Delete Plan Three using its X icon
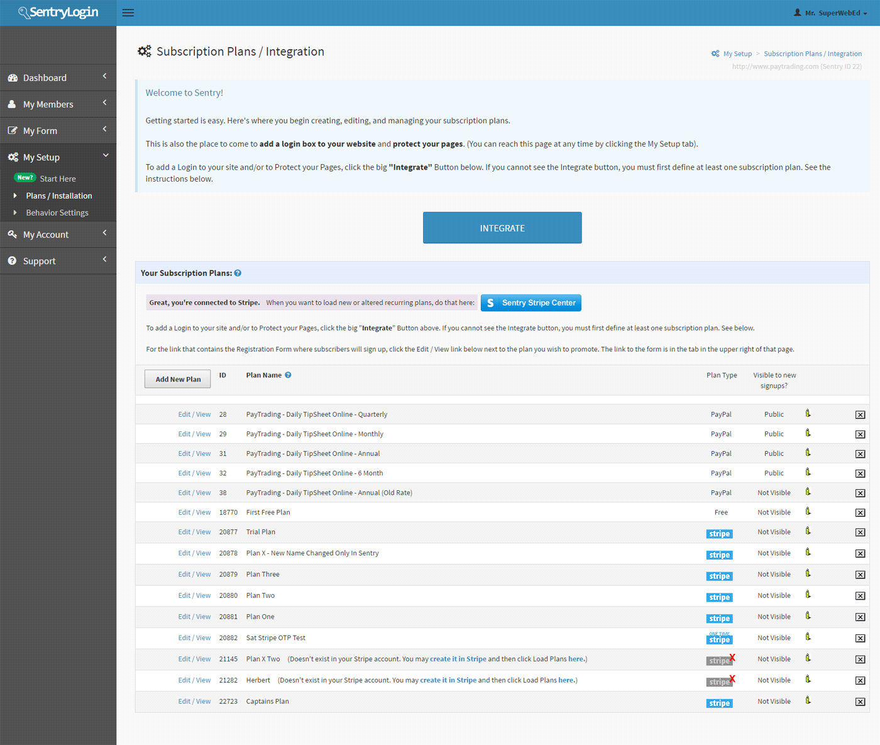This screenshot has width=880, height=745. point(861,575)
